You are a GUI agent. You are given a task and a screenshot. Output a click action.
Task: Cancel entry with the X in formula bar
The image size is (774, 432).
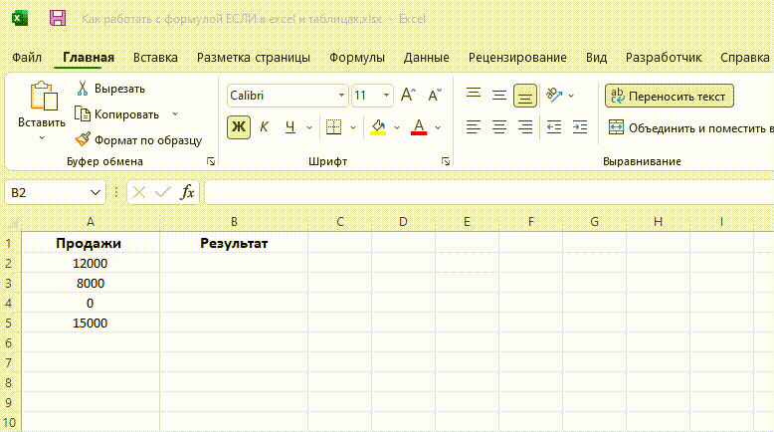pos(139,192)
